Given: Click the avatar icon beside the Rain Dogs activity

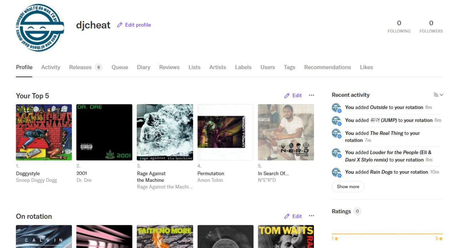Looking at the screenshot, I should coord(336,172).
